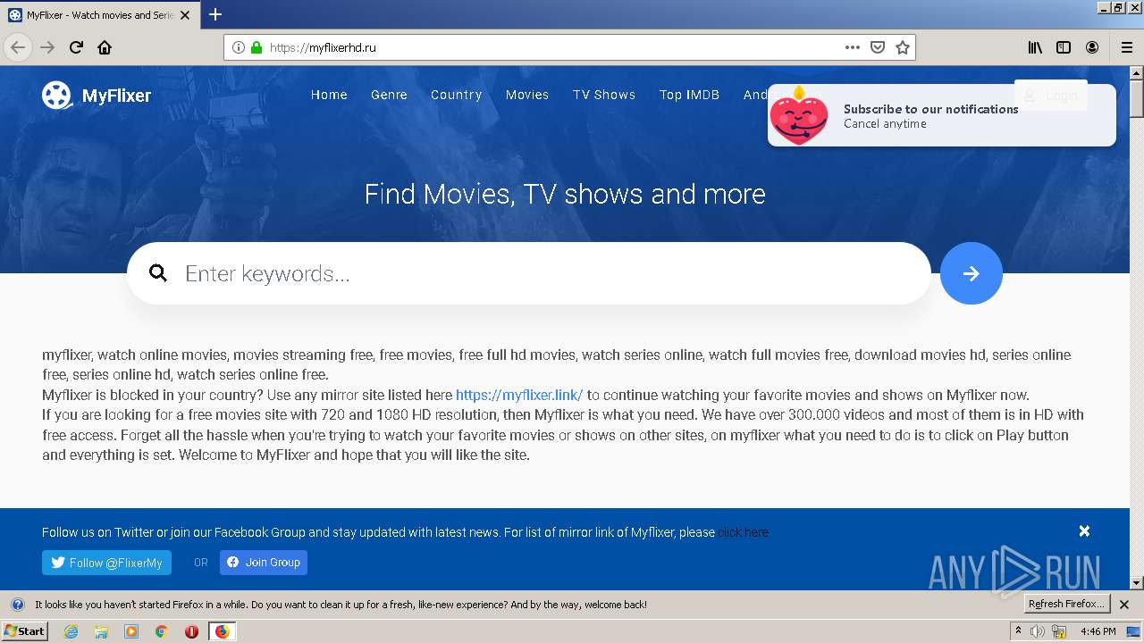Open the myflixer.link mirror link
Image resolution: width=1144 pixels, height=643 pixels.
pyautogui.click(x=519, y=395)
